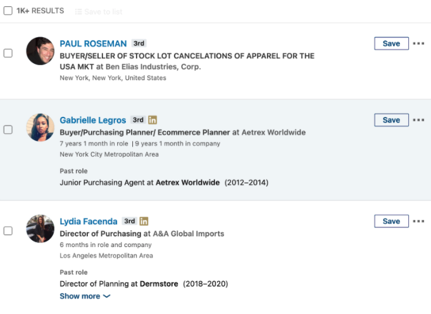Image resolution: width=431 pixels, height=314 pixels.
Task: Select Lydia Facenda's result checkbox
Action: [x=8, y=231]
